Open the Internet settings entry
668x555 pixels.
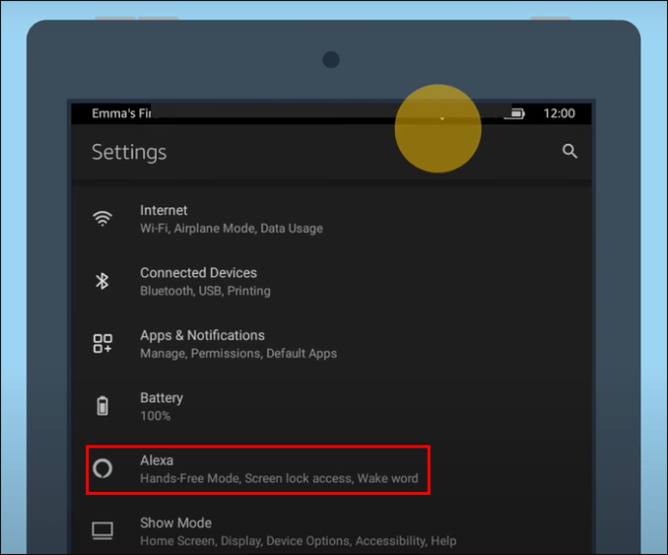[331, 219]
